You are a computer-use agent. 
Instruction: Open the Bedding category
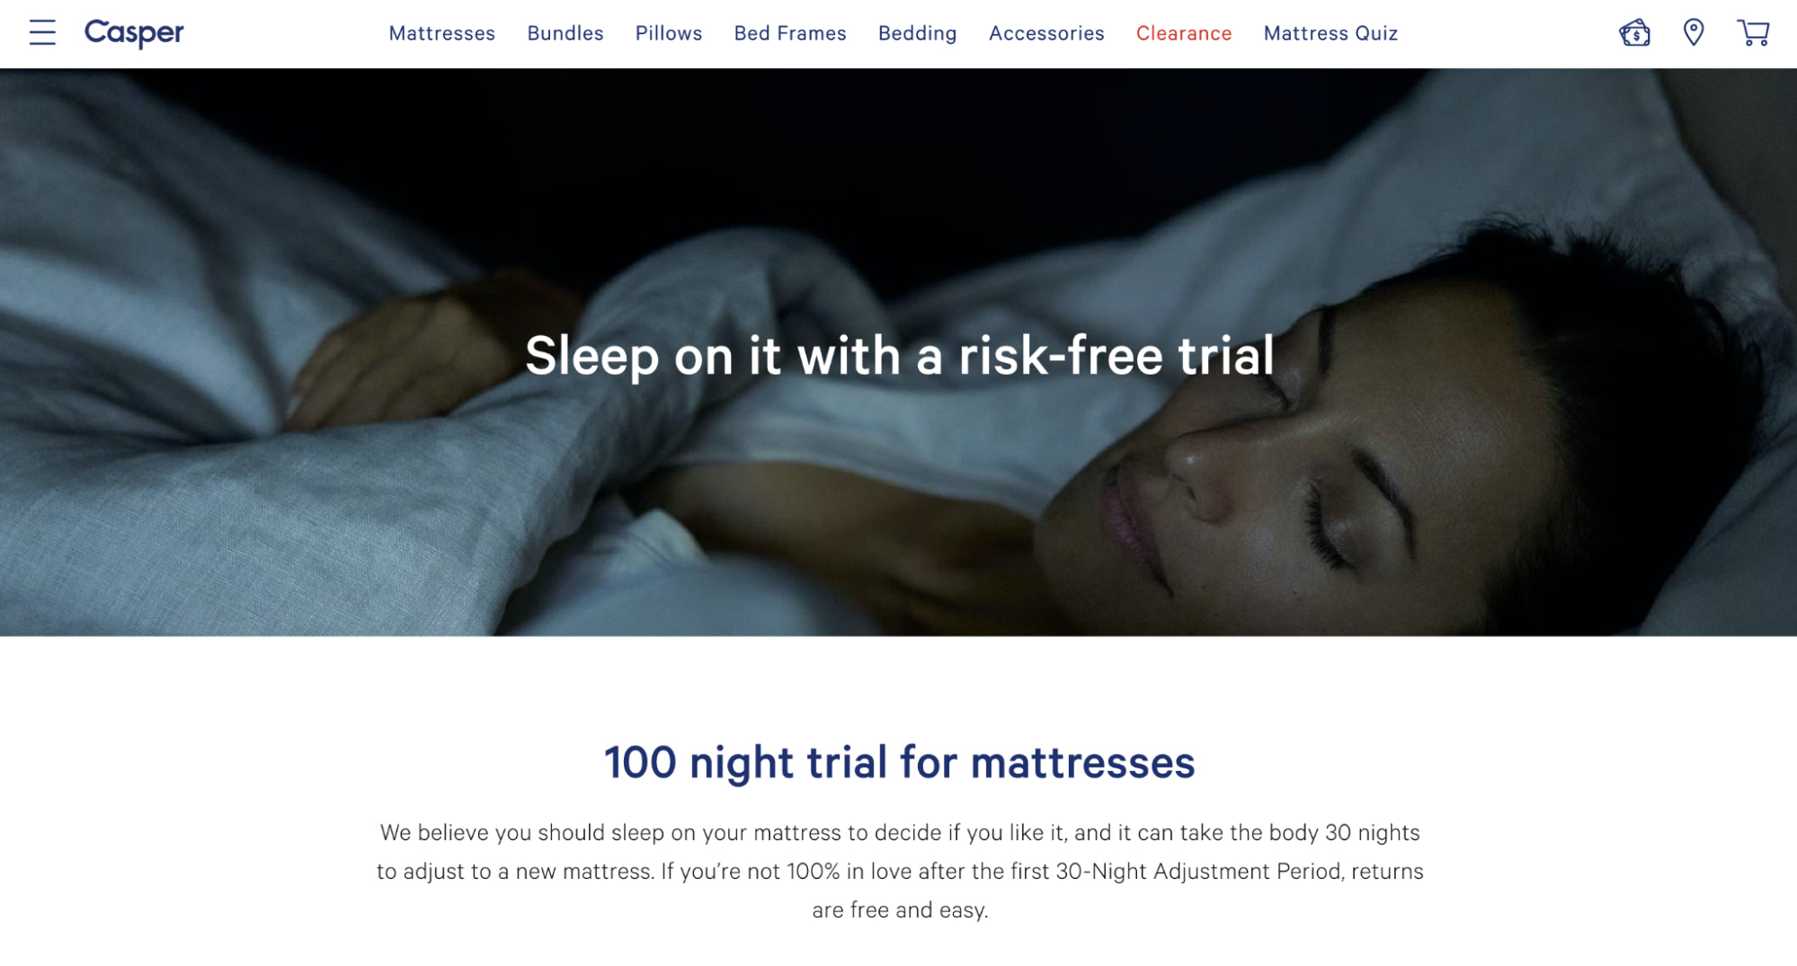918,33
